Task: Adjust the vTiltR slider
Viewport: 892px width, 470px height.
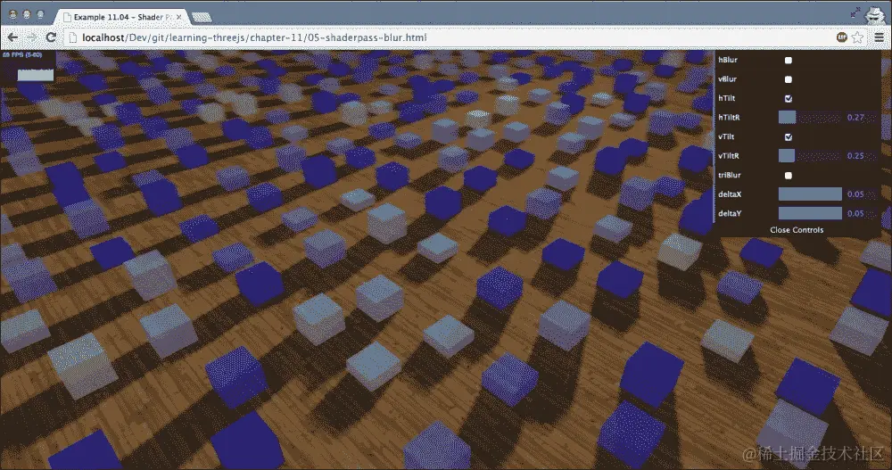Action: 810,155
